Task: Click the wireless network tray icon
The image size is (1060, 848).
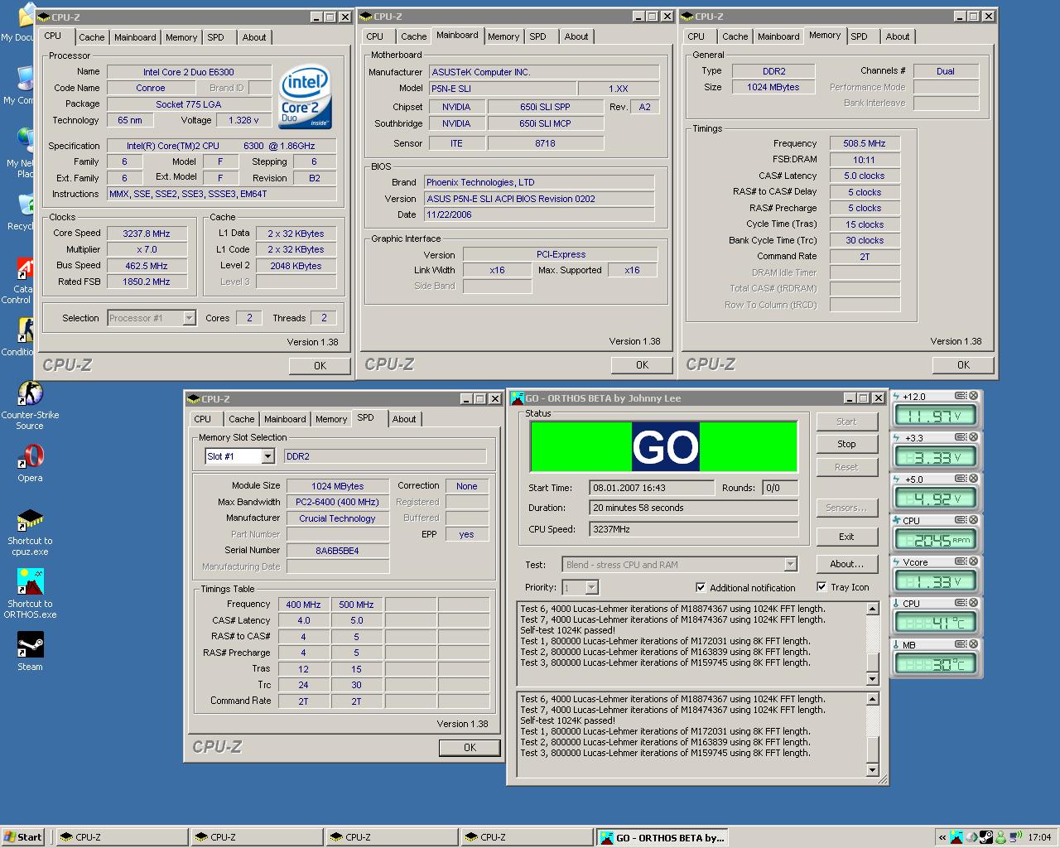Action: (x=1015, y=837)
